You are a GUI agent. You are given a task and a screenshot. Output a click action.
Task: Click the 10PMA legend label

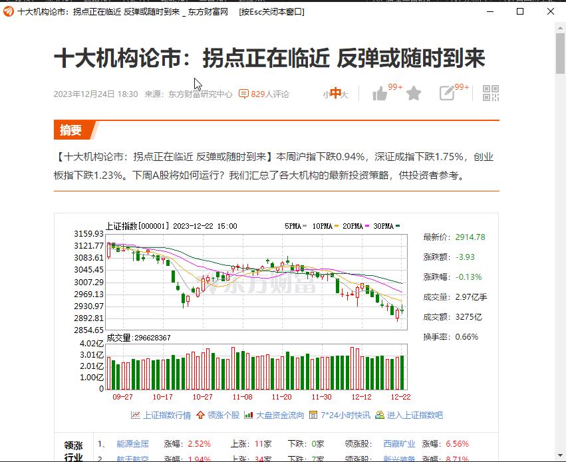322,226
